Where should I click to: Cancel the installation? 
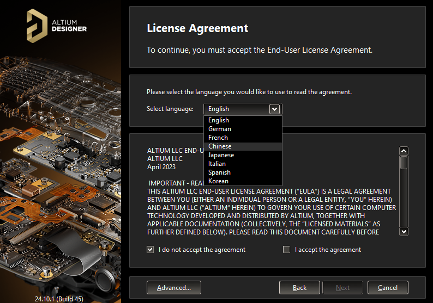[x=388, y=288]
